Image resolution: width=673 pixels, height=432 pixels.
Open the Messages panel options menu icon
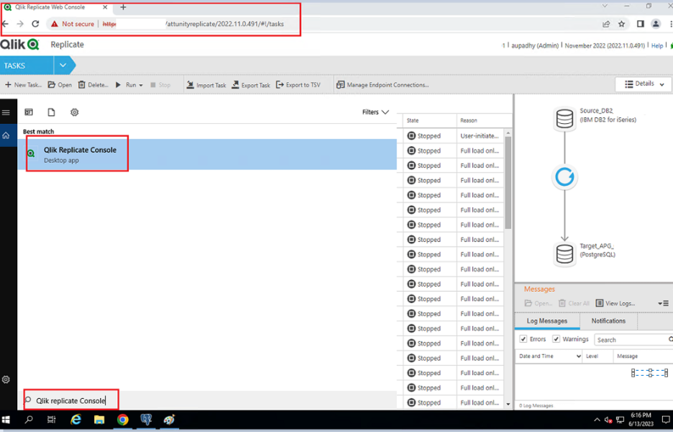pos(663,303)
